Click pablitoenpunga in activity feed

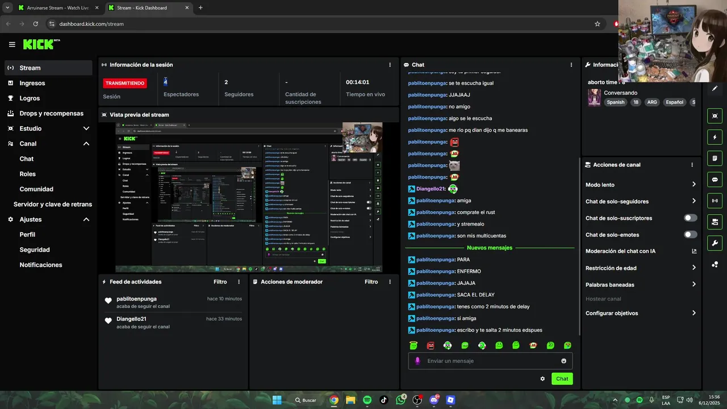[x=136, y=299]
